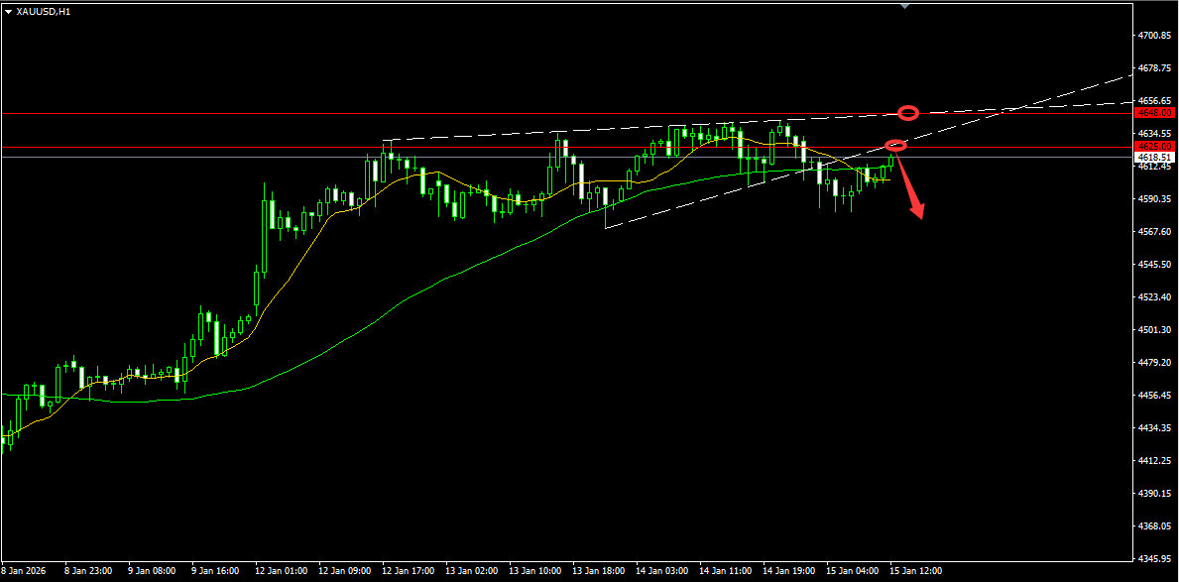Toggle the current bid price label 4618.51
The height and width of the screenshot is (582, 1179).
click(x=1152, y=157)
